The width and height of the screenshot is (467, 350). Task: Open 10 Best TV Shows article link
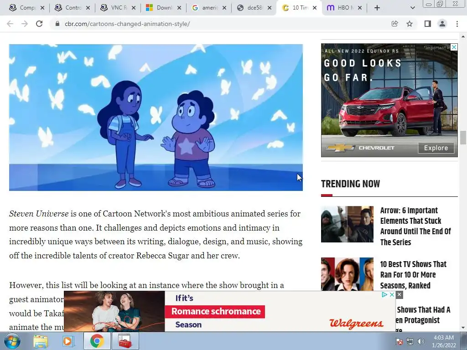click(x=413, y=275)
